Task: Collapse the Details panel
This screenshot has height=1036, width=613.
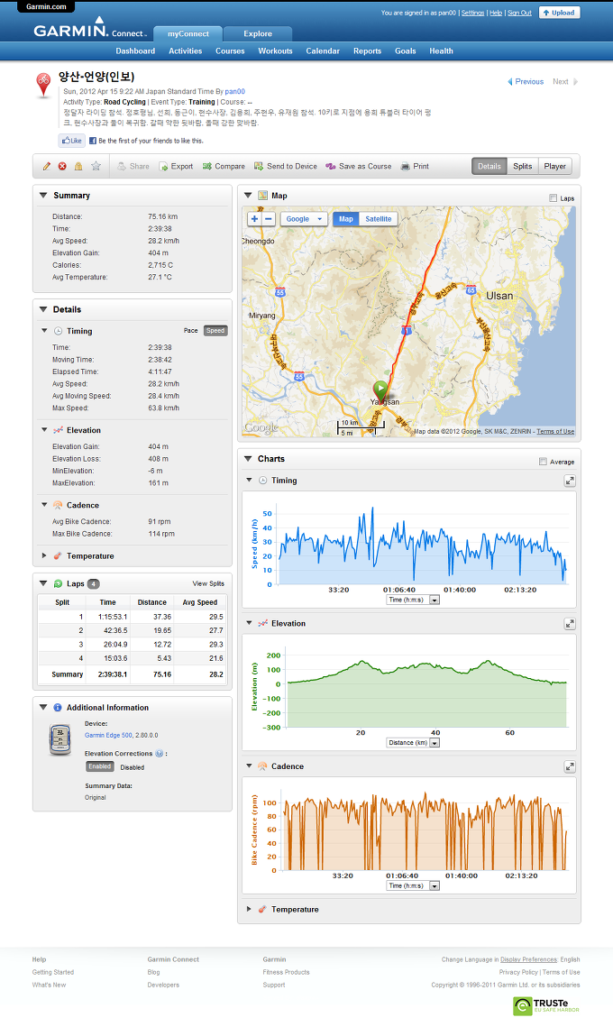Action: pyautogui.click(x=43, y=309)
